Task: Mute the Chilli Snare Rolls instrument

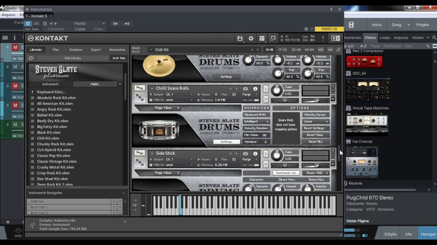Action: coord(266,99)
